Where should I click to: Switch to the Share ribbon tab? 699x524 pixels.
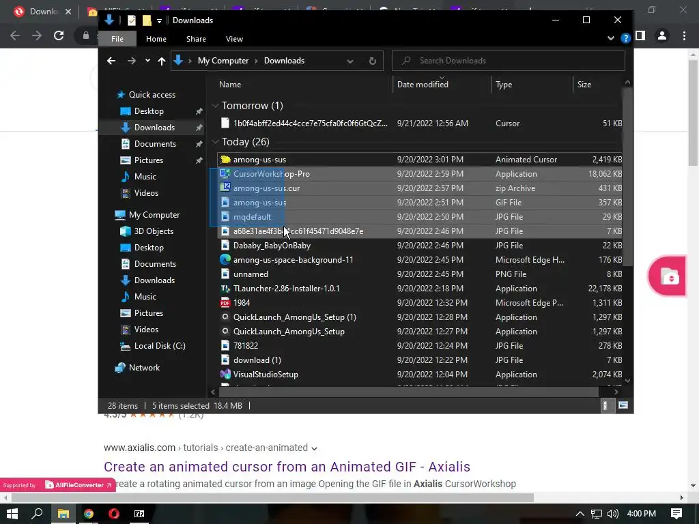coord(196,39)
